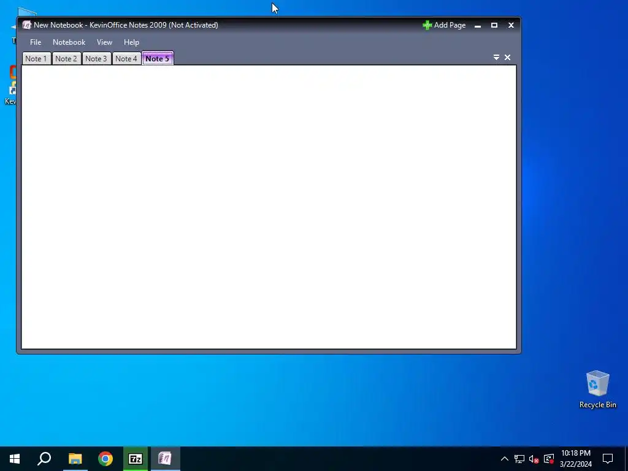Viewport: 628px width, 471px height.
Task: Launch Google Chrome from the taskbar
Action: [105, 459]
